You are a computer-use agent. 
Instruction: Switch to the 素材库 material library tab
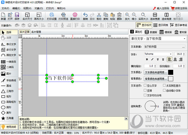click(180, 32)
